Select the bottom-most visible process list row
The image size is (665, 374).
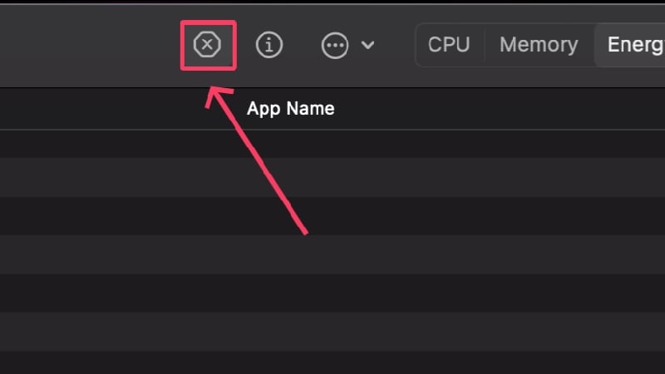point(332,362)
